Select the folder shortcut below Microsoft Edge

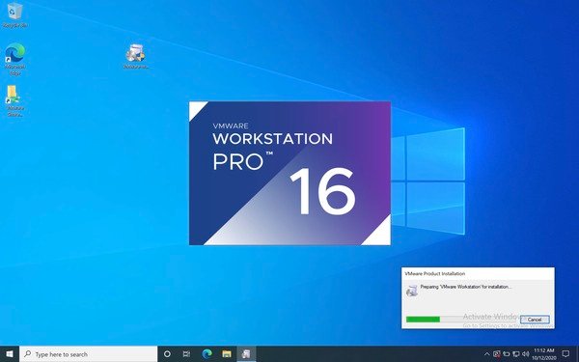[x=14, y=100]
